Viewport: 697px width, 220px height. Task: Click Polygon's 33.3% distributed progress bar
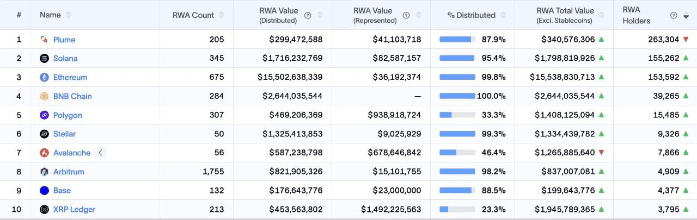tap(457, 115)
